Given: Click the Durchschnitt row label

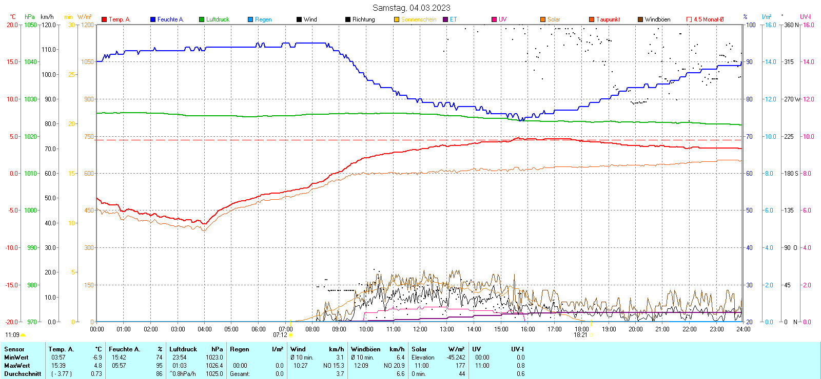Looking at the screenshot, I should tap(23, 374).
